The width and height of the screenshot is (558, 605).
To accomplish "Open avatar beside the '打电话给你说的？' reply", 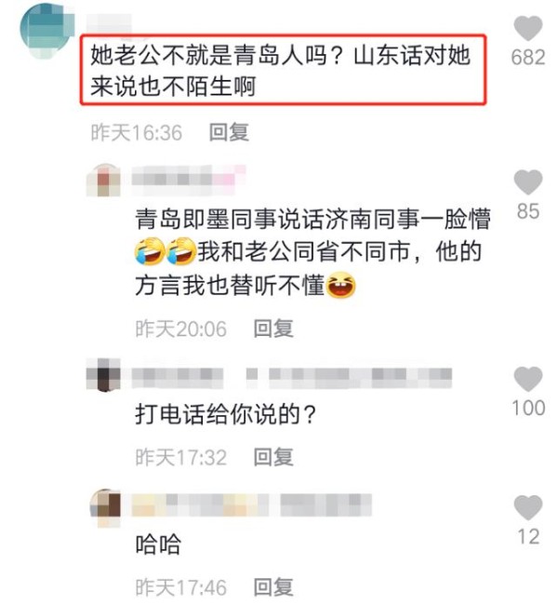I will pyautogui.click(x=103, y=375).
